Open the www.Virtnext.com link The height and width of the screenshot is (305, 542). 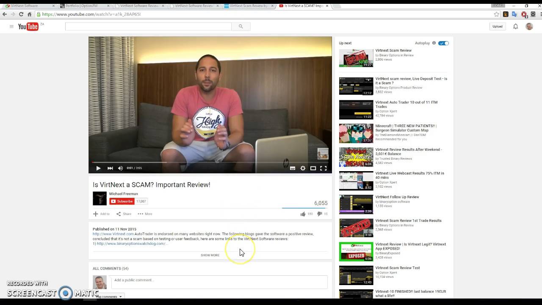coord(113,234)
